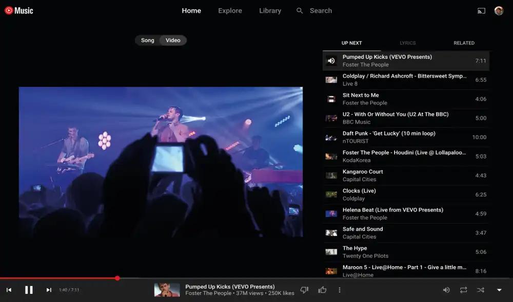Go back to the previous track
The width and height of the screenshot is (513, 302).
9,290
